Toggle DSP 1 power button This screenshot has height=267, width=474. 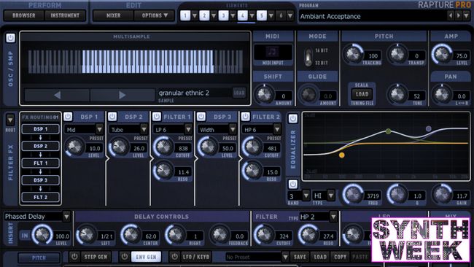pyautogui.click(x=68, y=117)
